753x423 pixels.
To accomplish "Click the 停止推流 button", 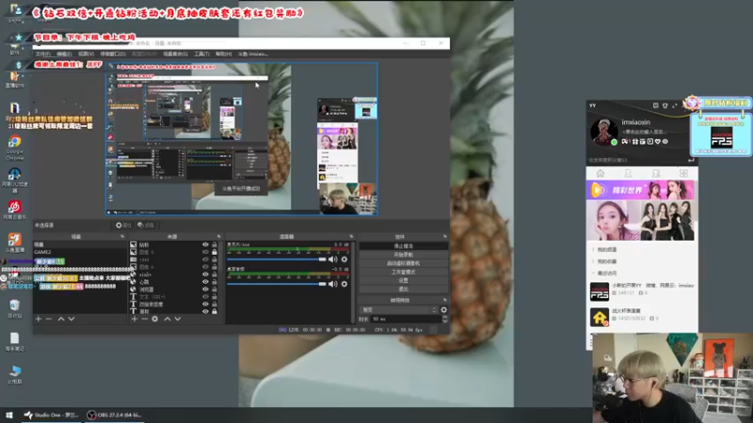I will (x=403, y=245).
